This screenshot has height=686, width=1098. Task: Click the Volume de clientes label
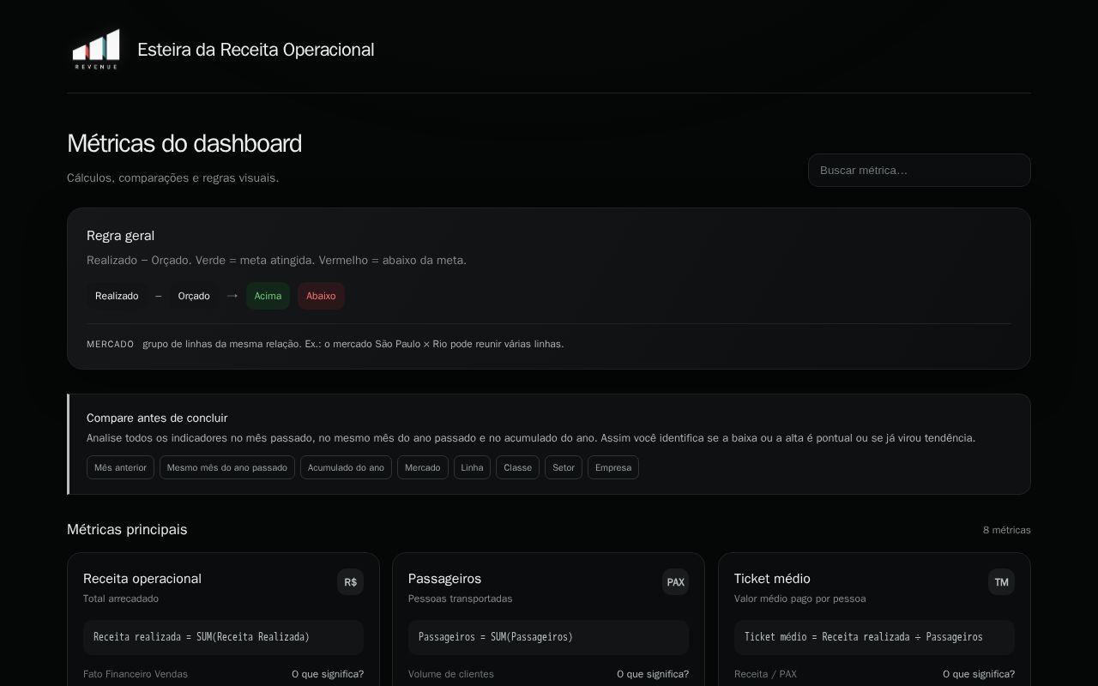pyautogui.click(x=451, y=674)
